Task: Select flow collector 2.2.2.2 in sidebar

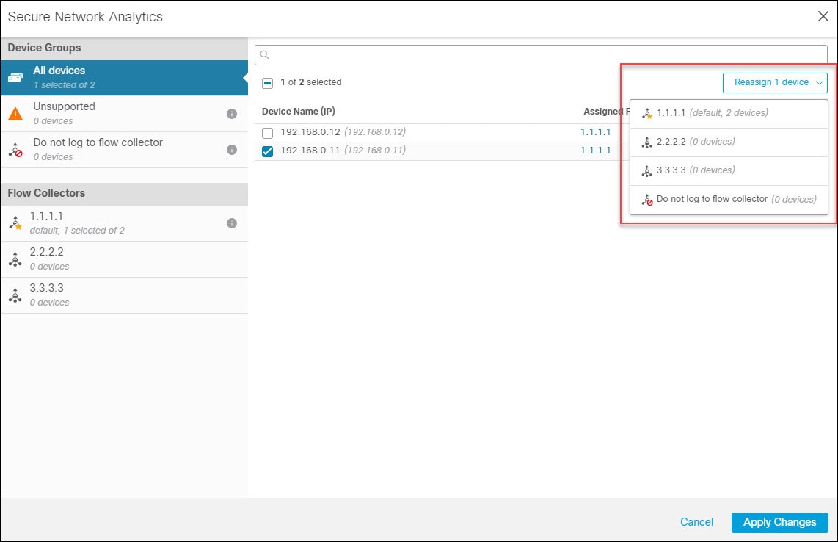Action: point(124,259)
